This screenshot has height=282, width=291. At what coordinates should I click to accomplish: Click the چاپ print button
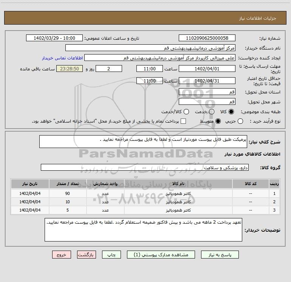(111, 255)
